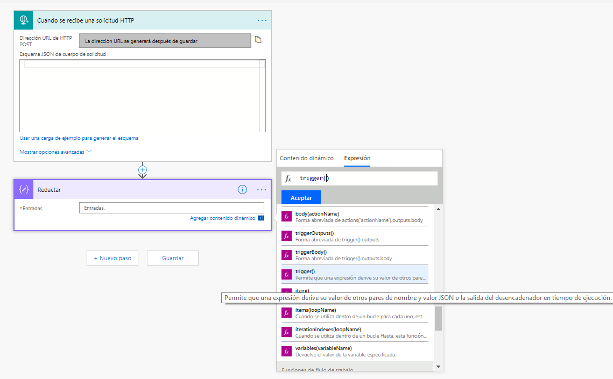The height and width of the screenshot is (379, 613).
Task: Open the HTTP trigger's ellipsis menu
Action: pyautogui.click(x=262, y=20)
